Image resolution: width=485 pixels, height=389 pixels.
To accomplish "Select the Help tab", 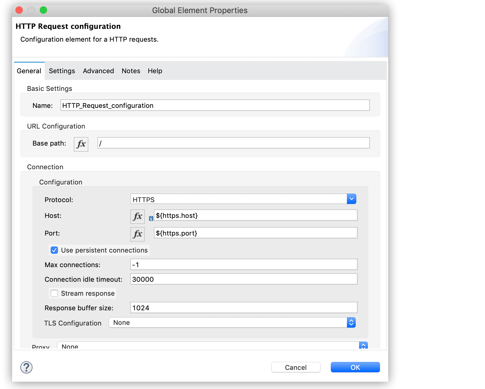I will click(155, 71).
